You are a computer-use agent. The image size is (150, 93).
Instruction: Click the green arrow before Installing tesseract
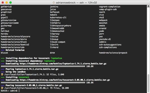coord(2,77)
